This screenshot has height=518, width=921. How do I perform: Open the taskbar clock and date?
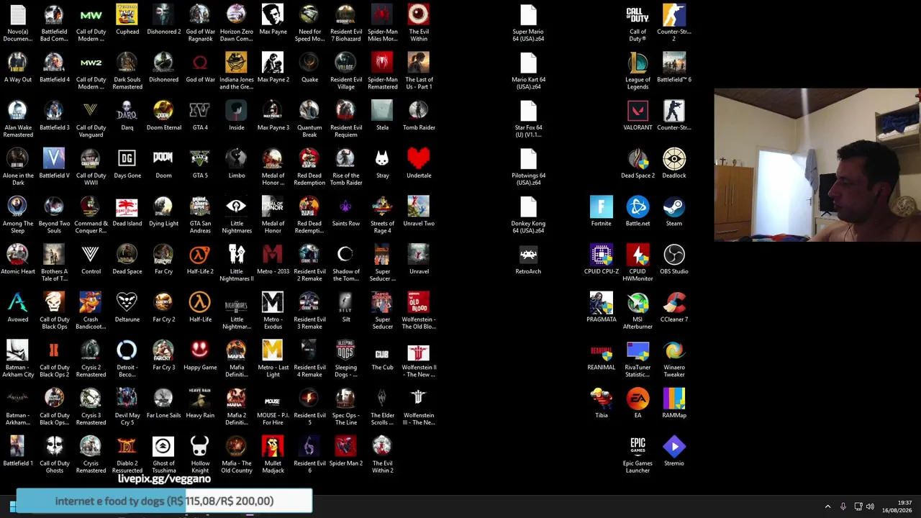point(897,506)
